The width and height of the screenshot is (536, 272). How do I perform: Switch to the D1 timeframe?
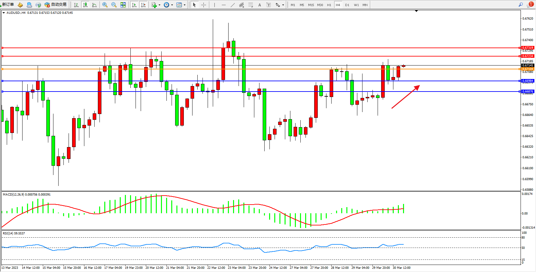(347, 5)
